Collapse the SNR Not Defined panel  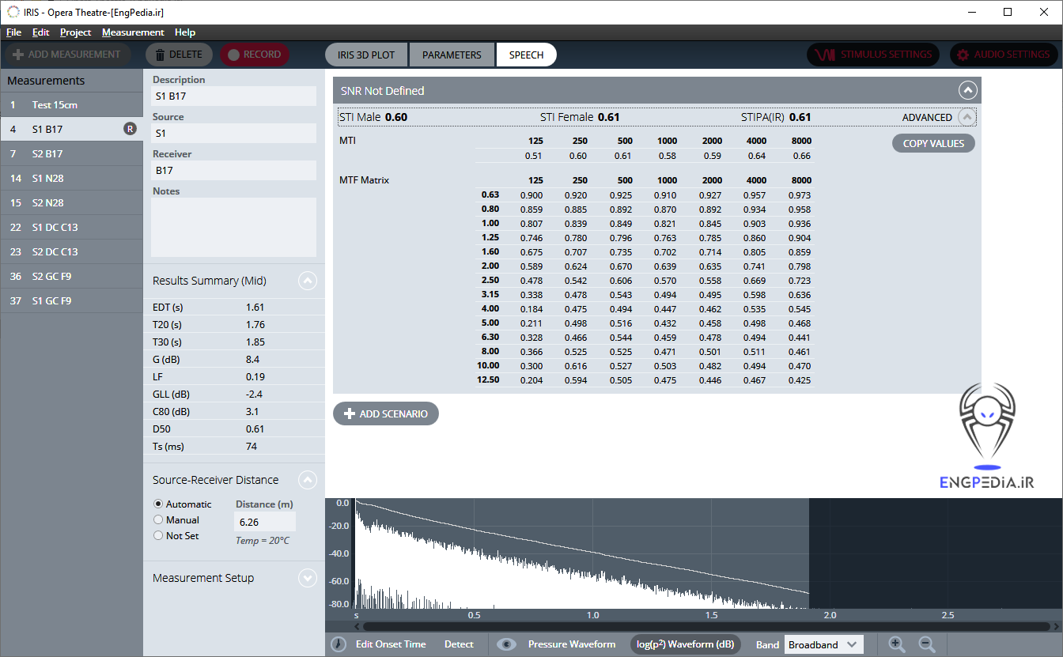click(967, 90)
